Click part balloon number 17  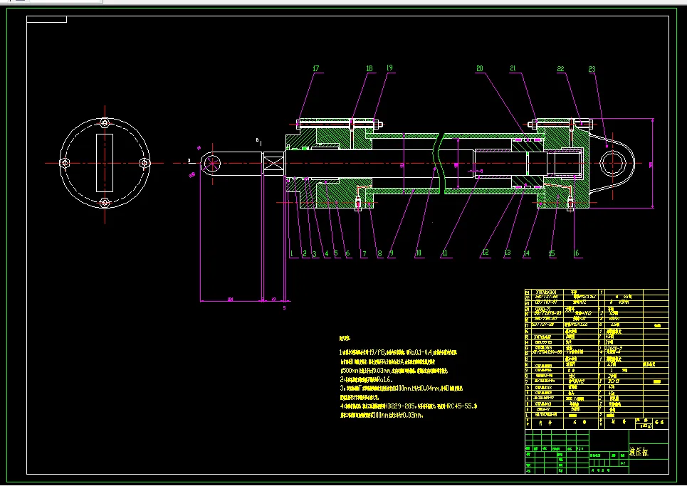tap(316, 69)
